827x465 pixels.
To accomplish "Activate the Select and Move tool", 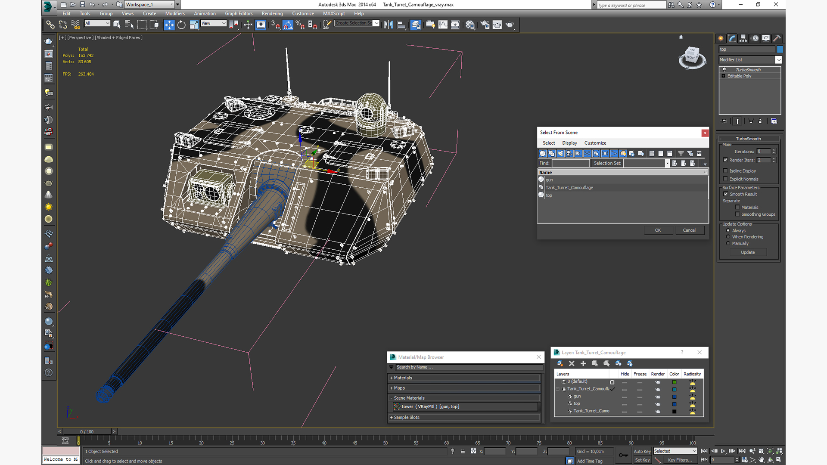I will pyautogui.click(x=169, y=25).
